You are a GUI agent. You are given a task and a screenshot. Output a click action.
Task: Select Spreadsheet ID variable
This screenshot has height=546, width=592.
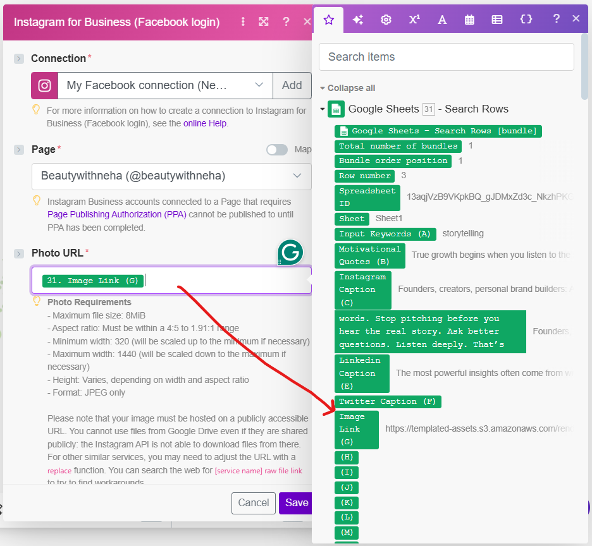tap(367, 198)
